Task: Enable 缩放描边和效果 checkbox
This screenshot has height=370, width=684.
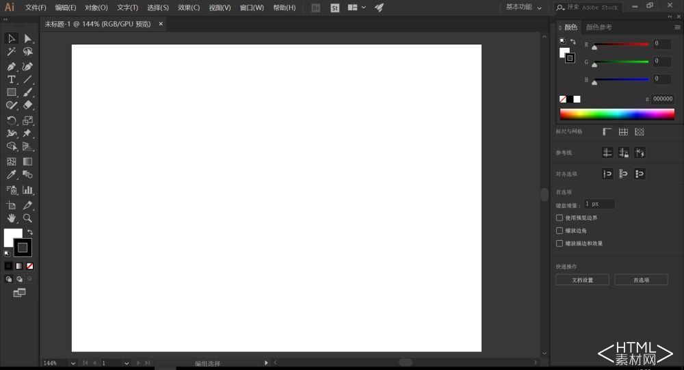Action: click(560, 243)
